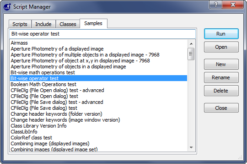Click the Lua app icon in title bar
The height and width of the screenshot is (164, 247).
point(7,7)
